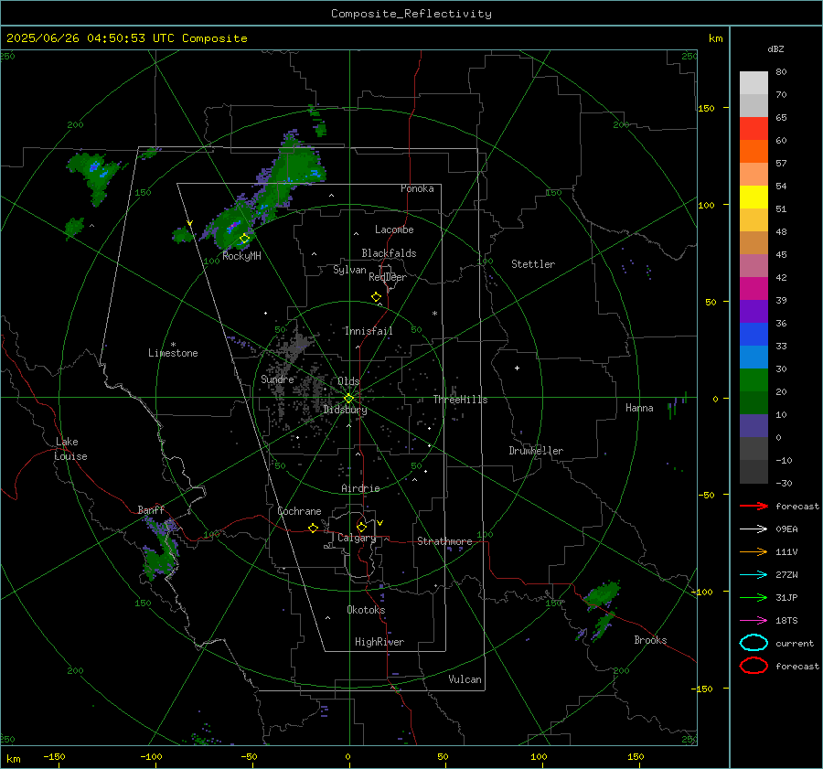
Task: Click the dBZ legend heading
Action: [x=775, y=48]
